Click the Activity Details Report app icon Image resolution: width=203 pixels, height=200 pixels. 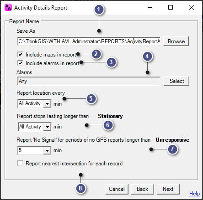pyautogui.click(x=8, y=7)
